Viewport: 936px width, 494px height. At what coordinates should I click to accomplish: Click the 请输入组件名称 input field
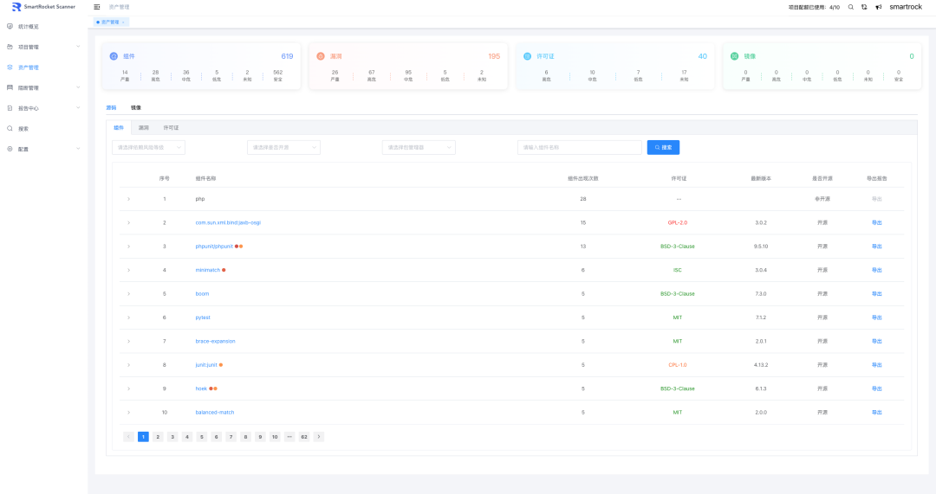[x=579, y=148]
